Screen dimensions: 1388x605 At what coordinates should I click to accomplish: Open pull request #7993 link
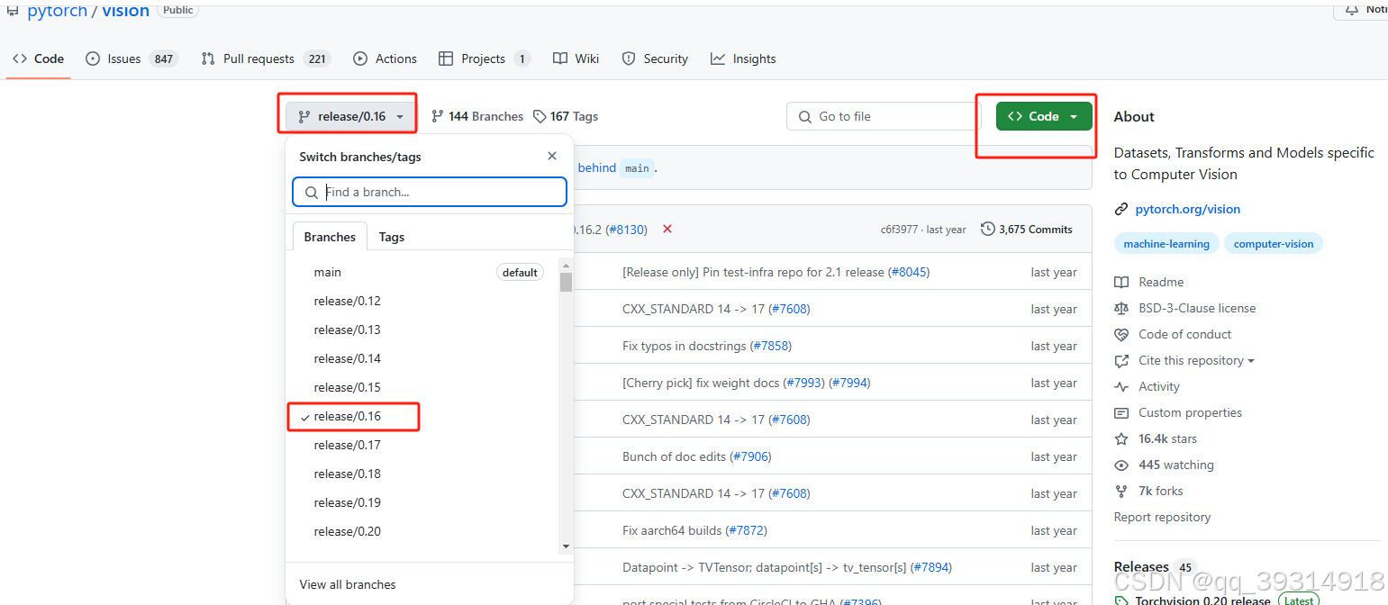coord(803,383)
